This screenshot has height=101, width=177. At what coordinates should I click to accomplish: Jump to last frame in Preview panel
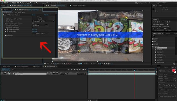162,22
